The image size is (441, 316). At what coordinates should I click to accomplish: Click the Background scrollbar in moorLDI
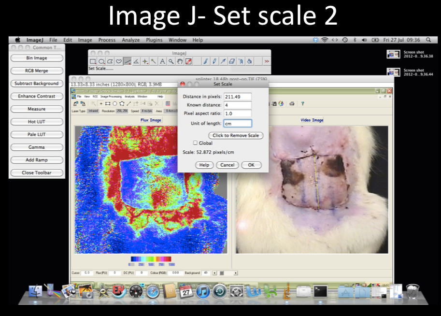pos(225,273)
